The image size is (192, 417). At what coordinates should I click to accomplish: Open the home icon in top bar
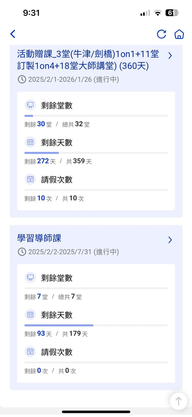click(x=179, y=34)
